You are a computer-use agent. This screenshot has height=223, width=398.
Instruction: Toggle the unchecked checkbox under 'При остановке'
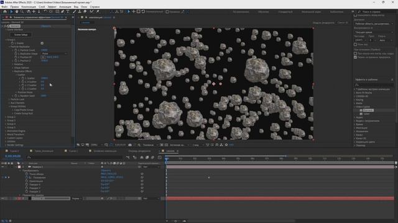[x=355, y=54]
